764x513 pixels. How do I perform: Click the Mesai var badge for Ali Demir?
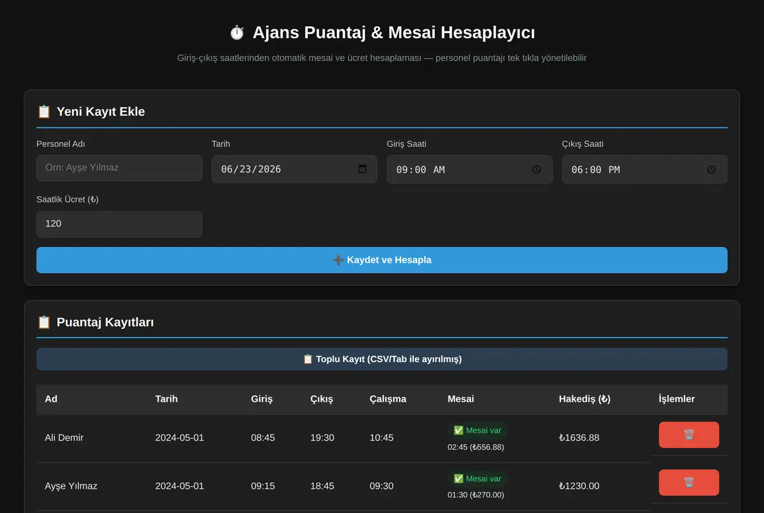tap(478, 430)
